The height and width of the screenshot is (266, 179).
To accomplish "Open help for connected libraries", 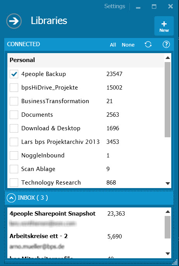I will point(166,45).
